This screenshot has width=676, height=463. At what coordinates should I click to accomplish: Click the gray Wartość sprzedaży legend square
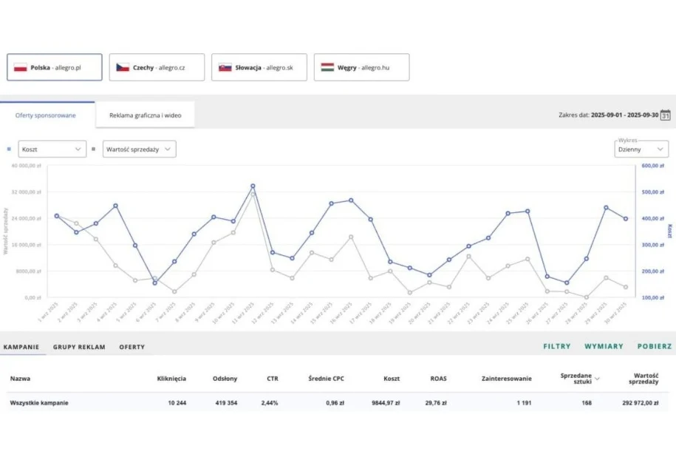(93, 149)
